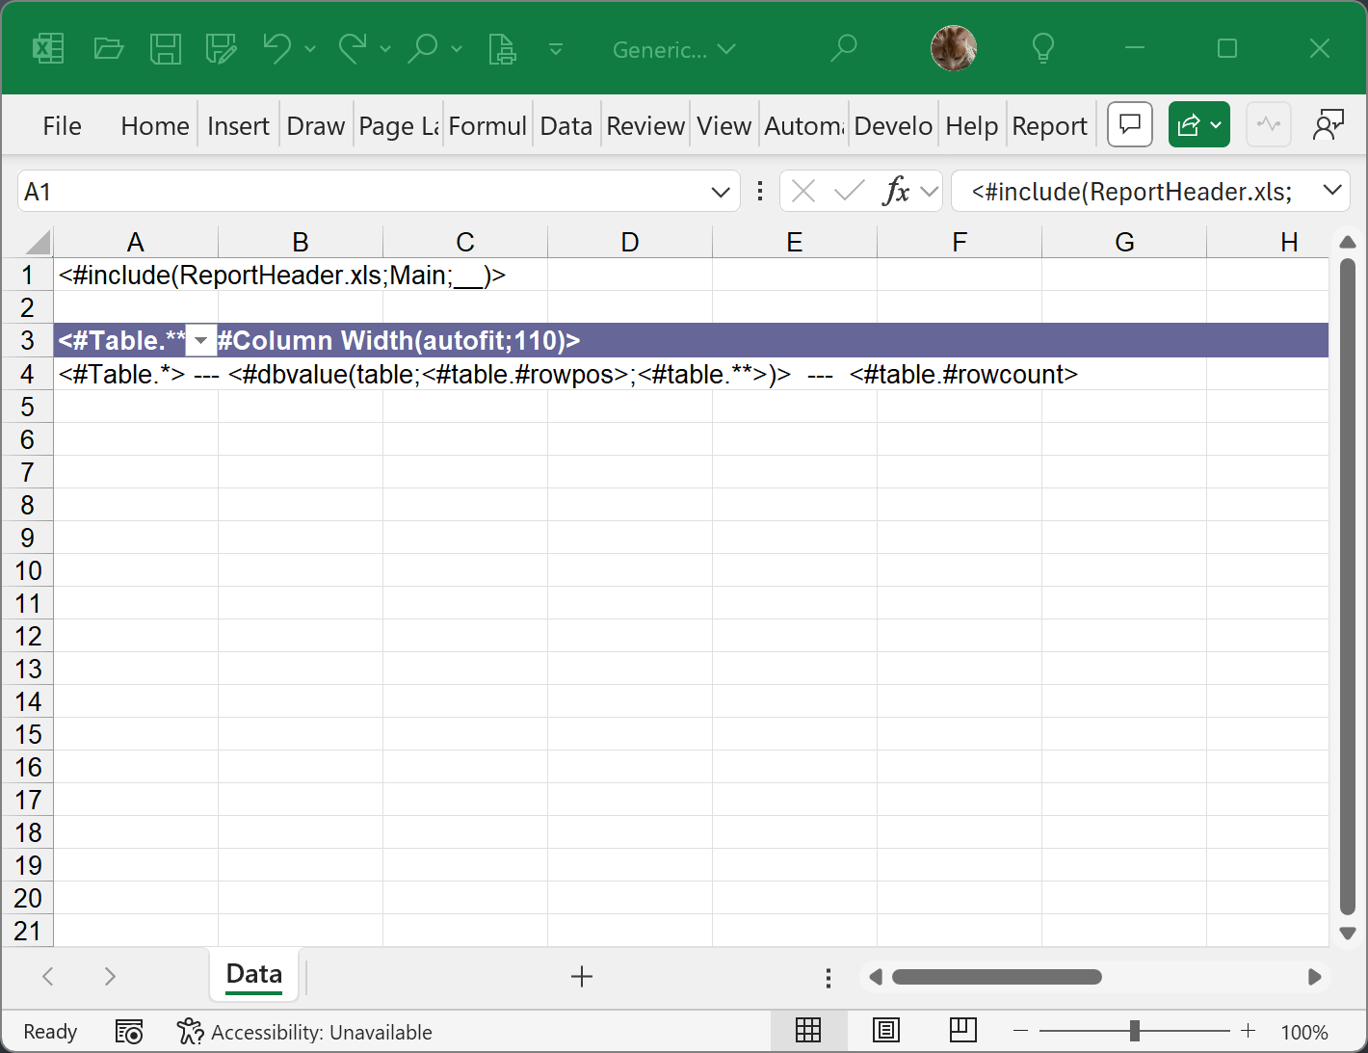Switch to Normal view
This screenshot has height=1053, width=1368.
(808, 1031)
